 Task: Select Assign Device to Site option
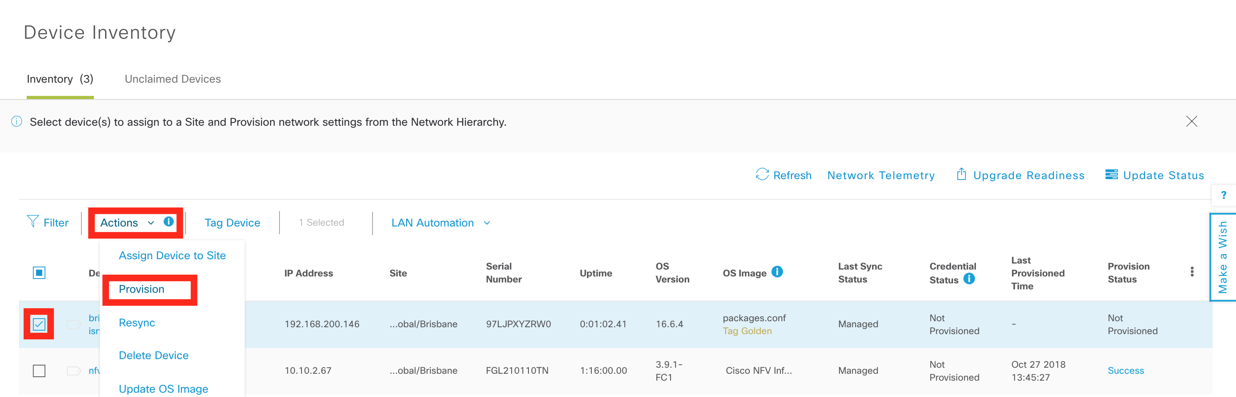[172, 256]
